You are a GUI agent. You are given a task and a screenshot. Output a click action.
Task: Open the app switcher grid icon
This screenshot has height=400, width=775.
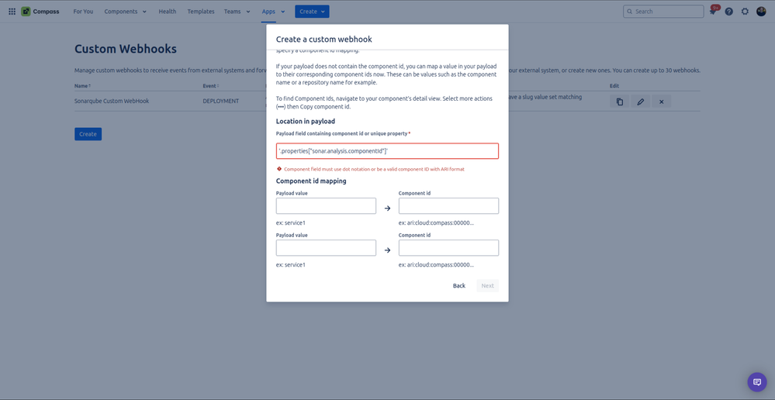pyautogui.click(x=12, y=12)
